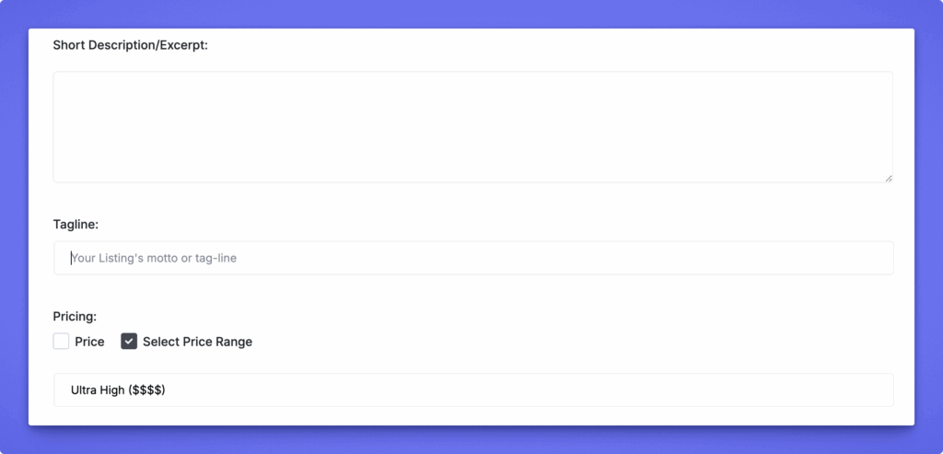
Task: Focus the Tagline input field
Action: pyautogui.click(x=473, y=258)
